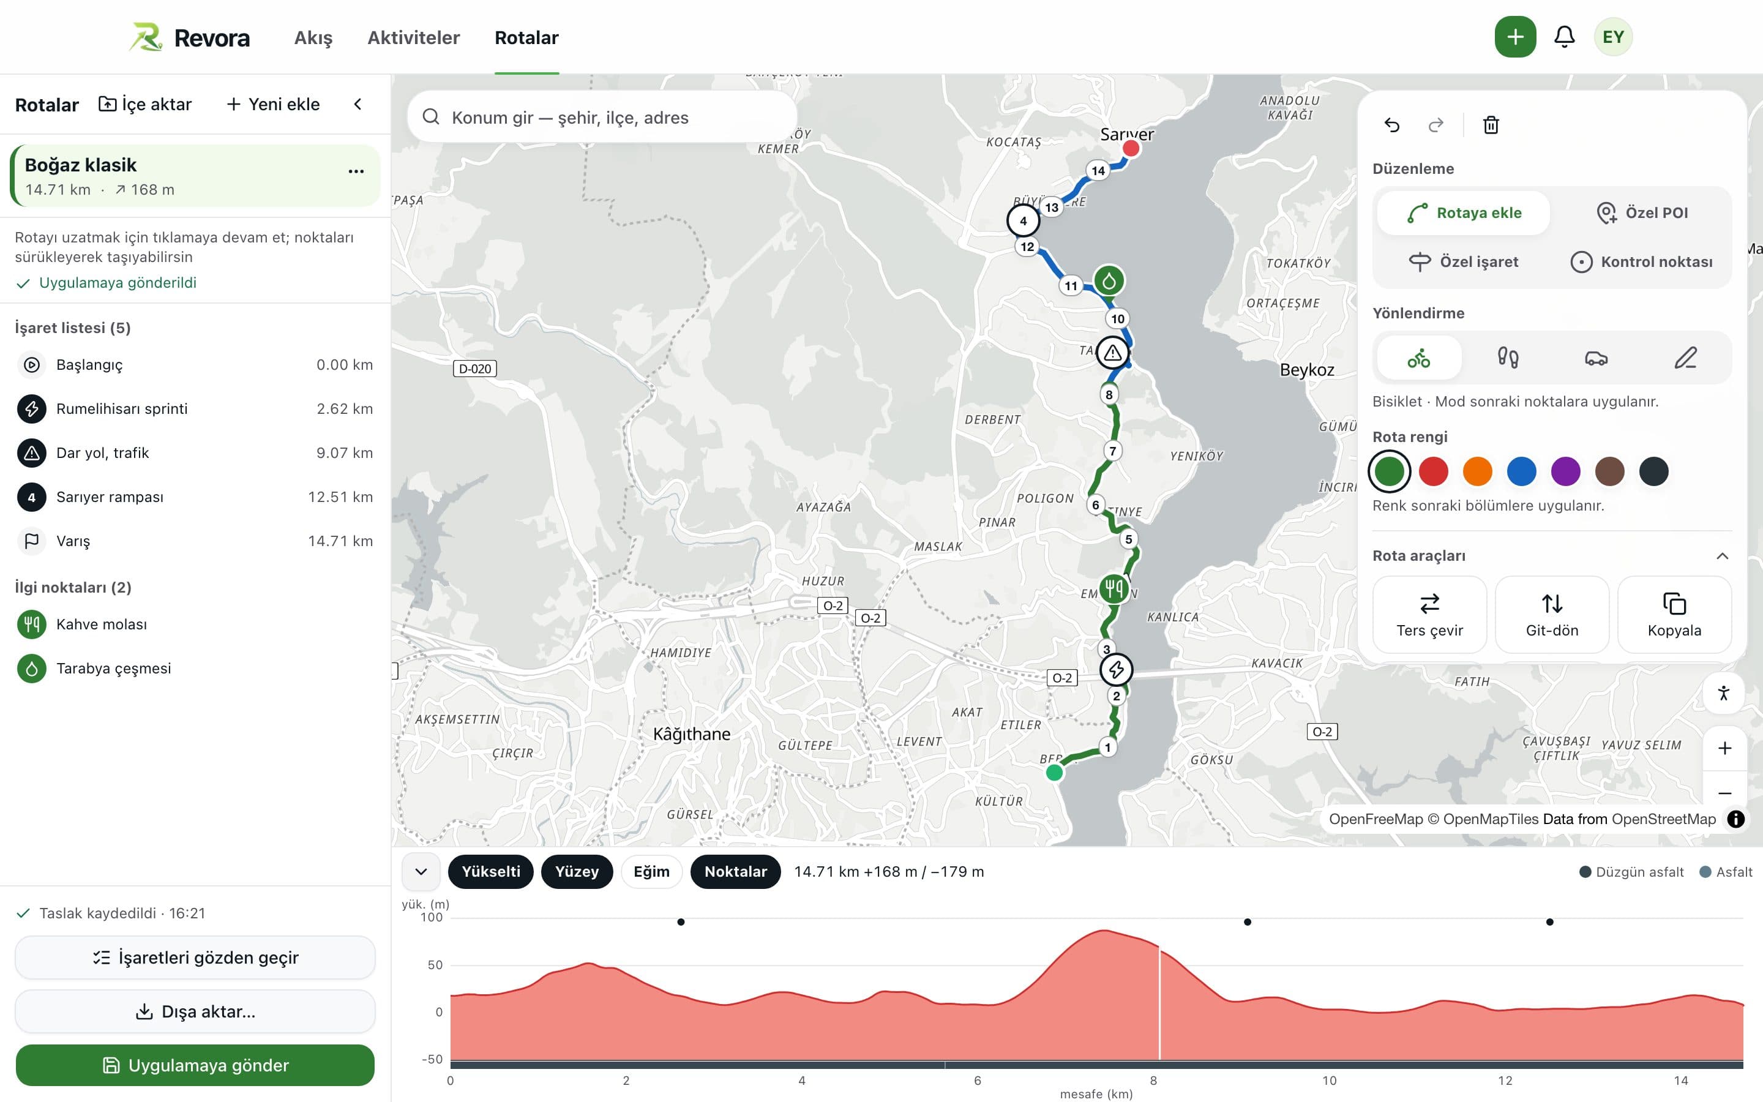Click the Dışa aktar button

pos(195,1011)
